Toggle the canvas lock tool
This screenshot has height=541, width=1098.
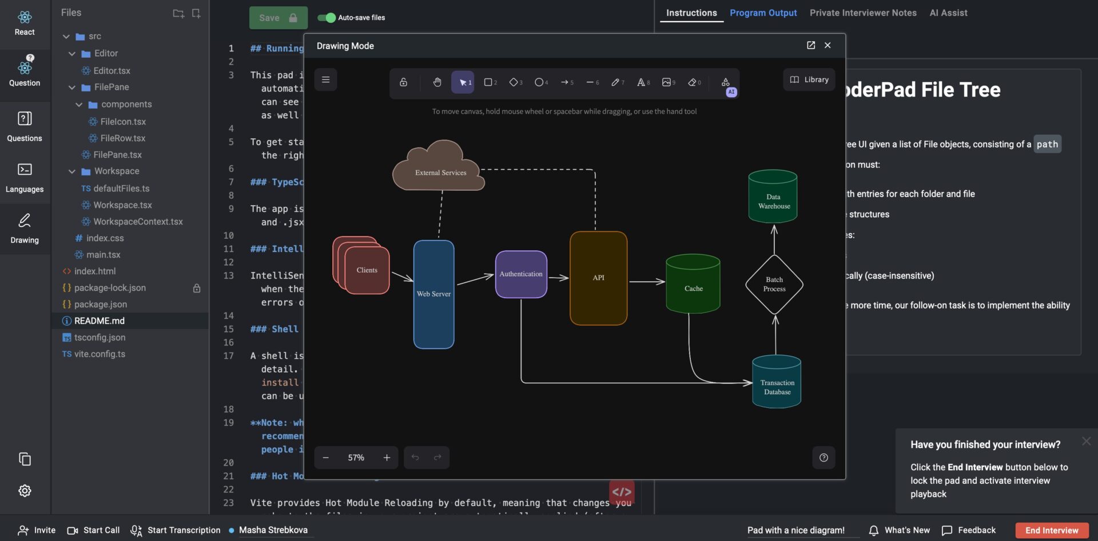point(403,82)
